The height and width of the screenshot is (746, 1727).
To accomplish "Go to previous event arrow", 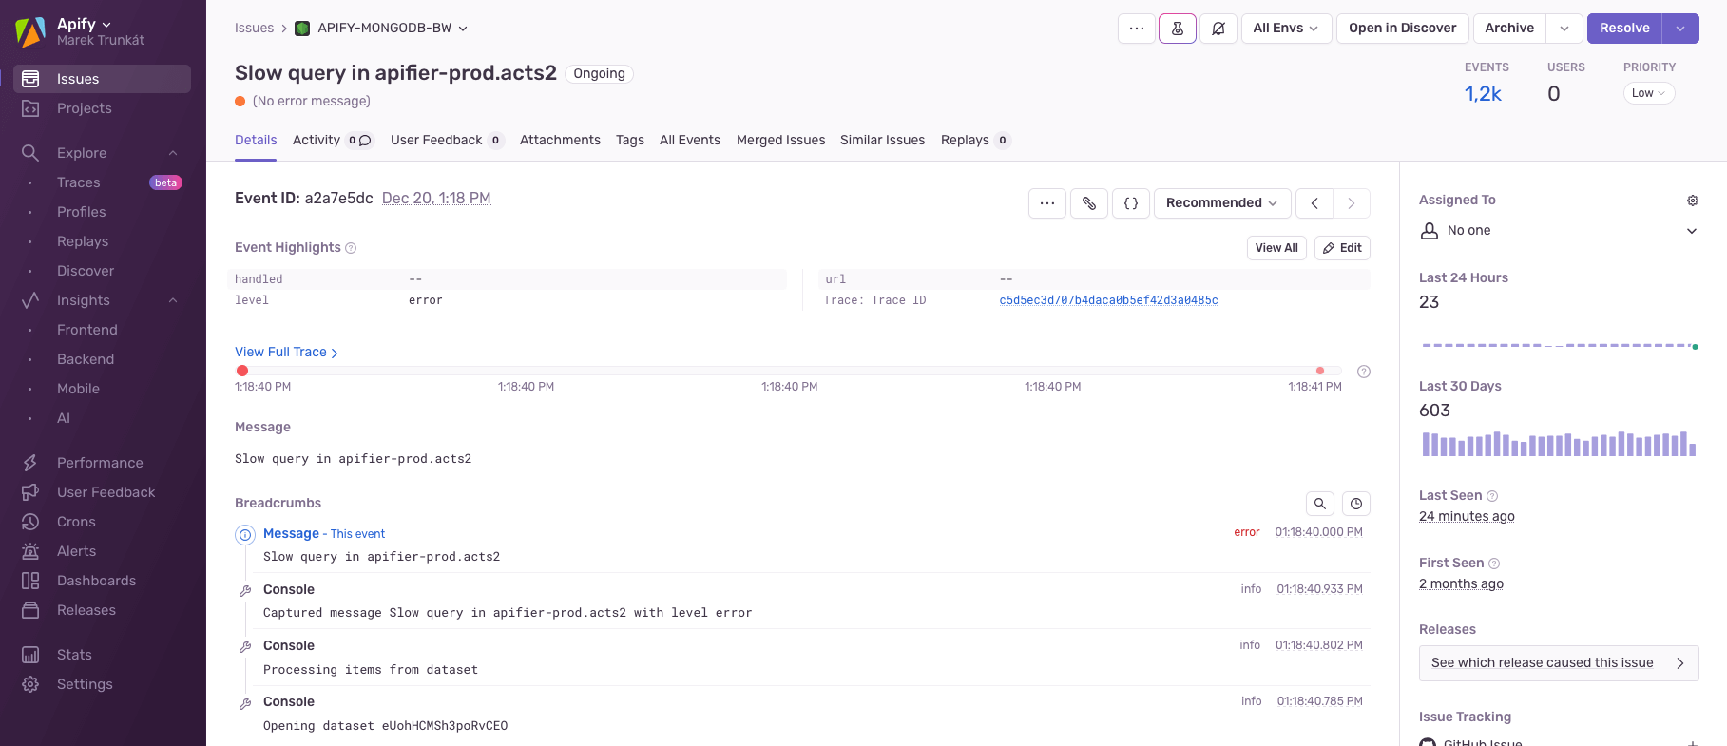I will [x=1314, y=203].
